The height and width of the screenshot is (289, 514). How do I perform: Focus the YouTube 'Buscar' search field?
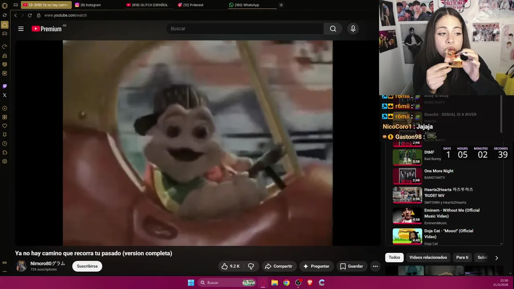pyautogui.click(x=245, y=28)
